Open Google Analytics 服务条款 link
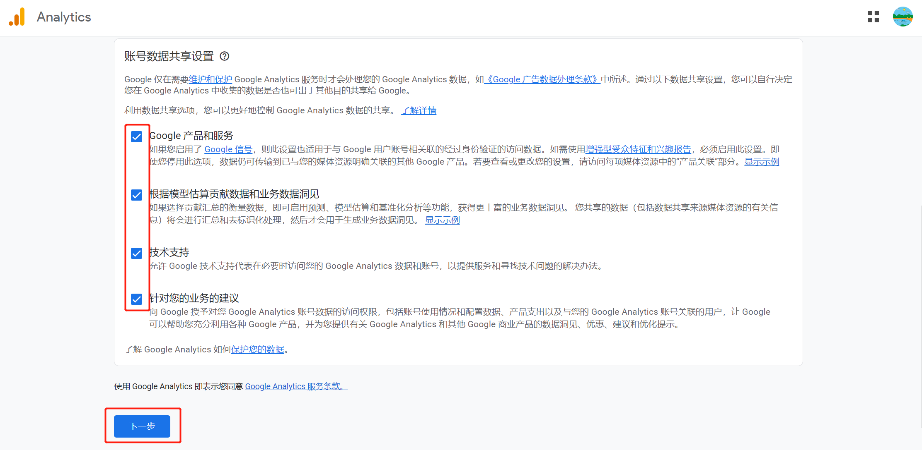This screenshot has width=922, height=450. [x=296, y=386]
